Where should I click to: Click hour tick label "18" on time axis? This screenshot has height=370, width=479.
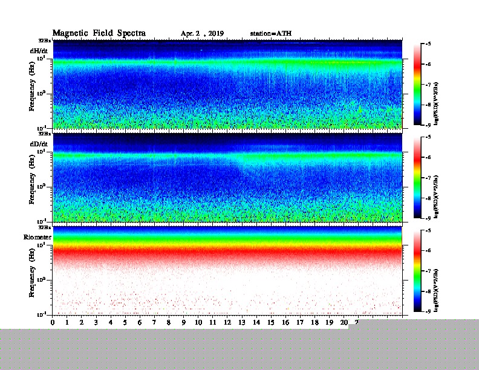click(x=314, y=322)
